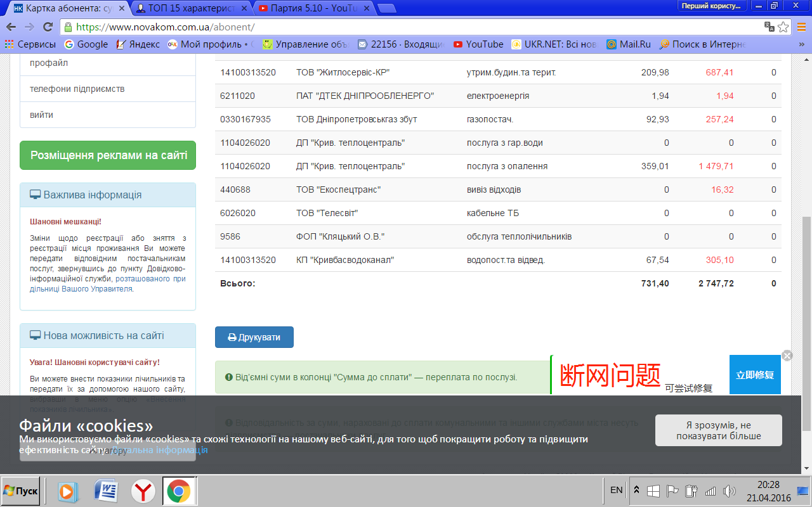812x507 pixels.
Task: Click the 'Друкувати' print button
Action: click(x=254, y=337)
